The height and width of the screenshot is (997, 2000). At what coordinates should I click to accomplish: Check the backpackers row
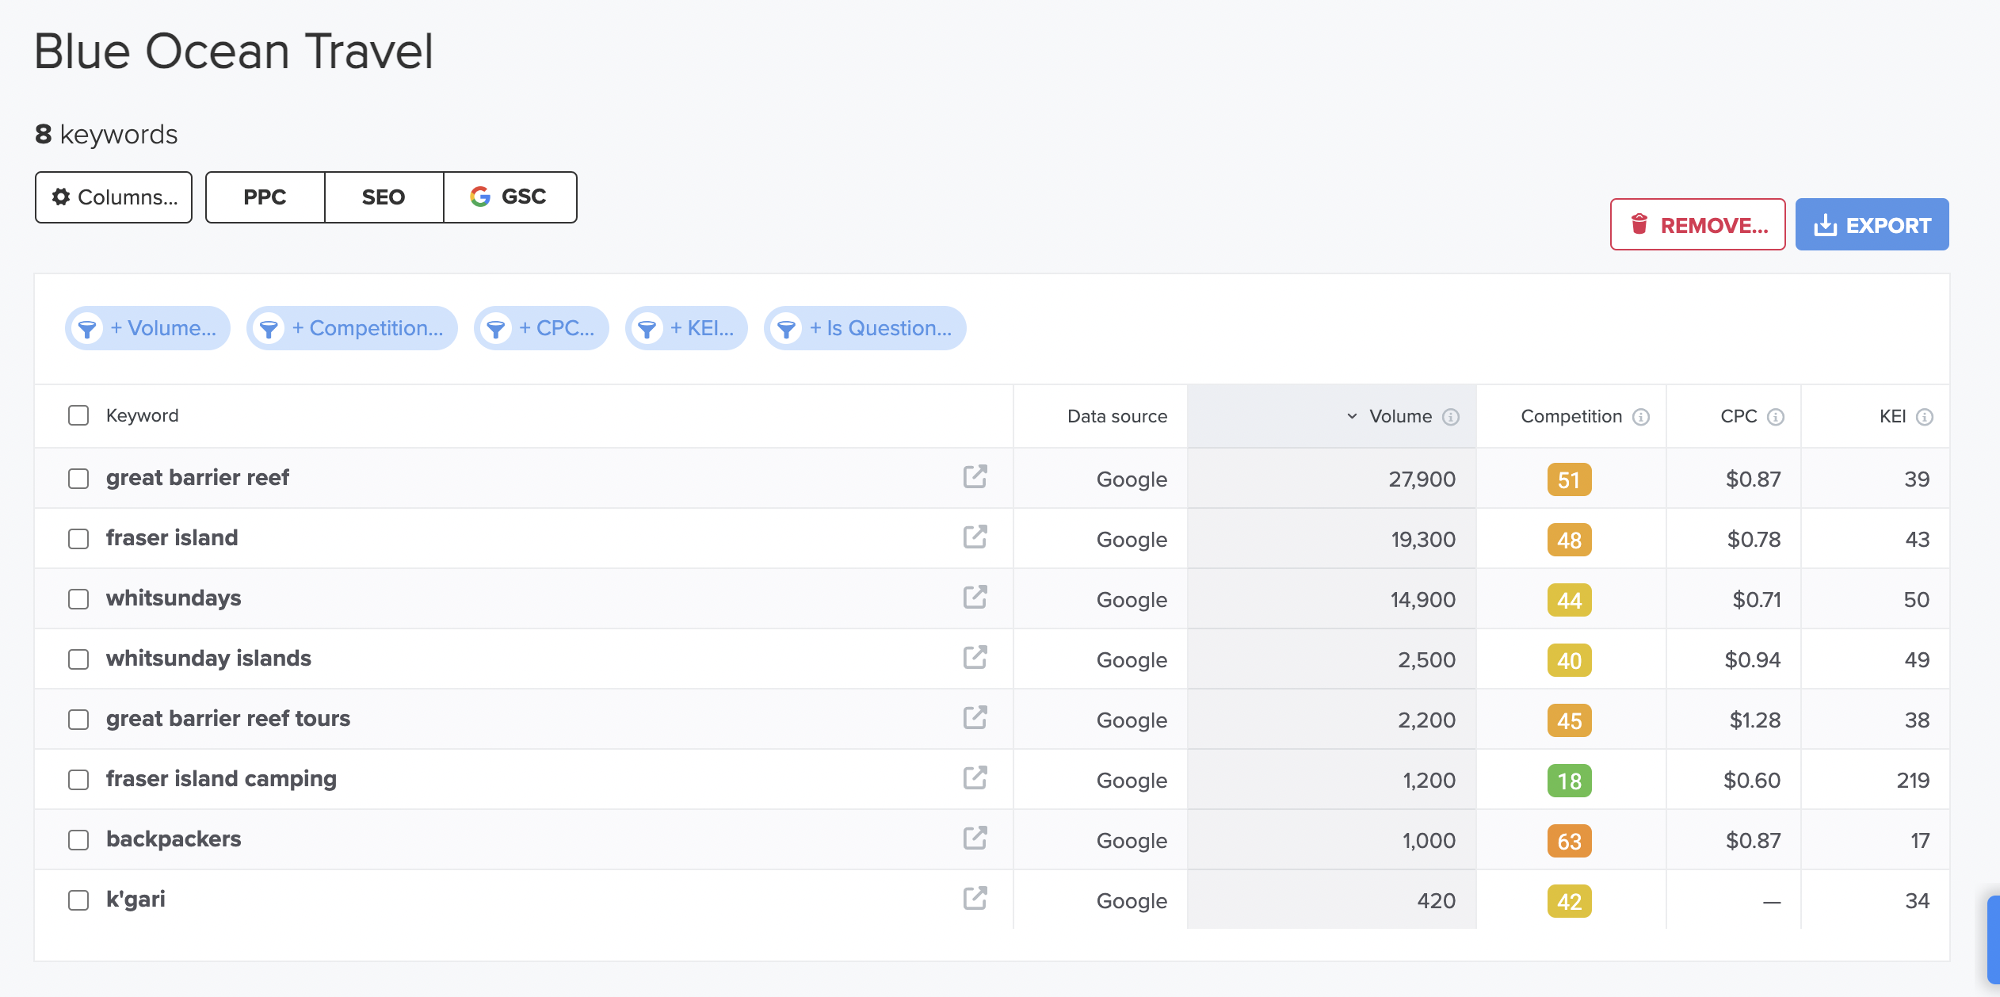click(78, 840)
